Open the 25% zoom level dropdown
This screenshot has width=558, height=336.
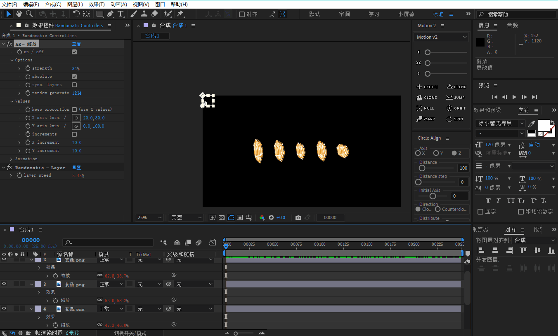149,217
